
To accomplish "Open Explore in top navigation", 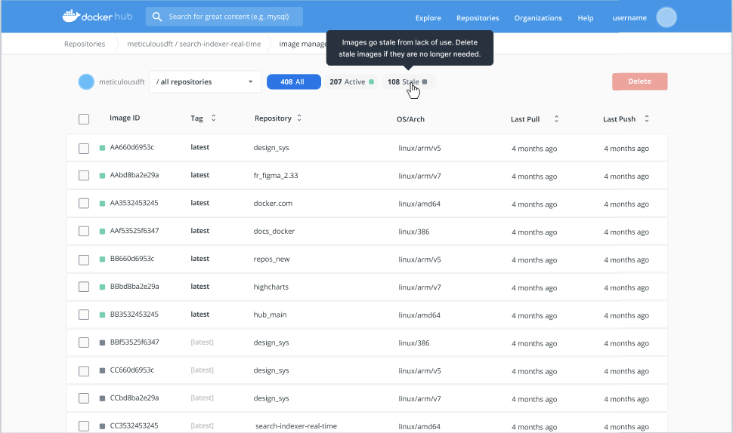I will 428,18.
